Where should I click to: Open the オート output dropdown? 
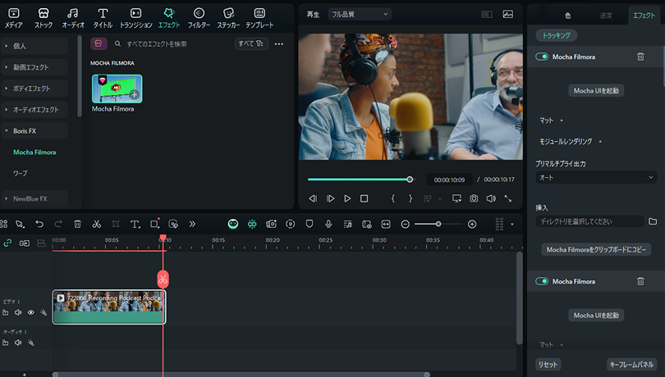[x=596, y=178]
